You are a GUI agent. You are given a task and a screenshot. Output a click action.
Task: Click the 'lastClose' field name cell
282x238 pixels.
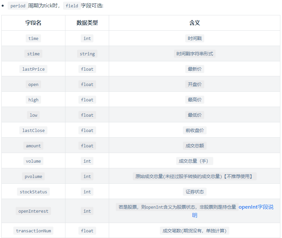pos(33,130)
